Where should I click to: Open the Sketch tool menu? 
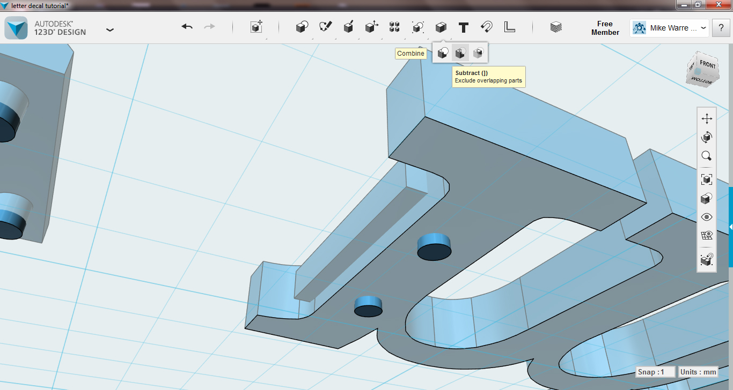click(x=326, y=27)
